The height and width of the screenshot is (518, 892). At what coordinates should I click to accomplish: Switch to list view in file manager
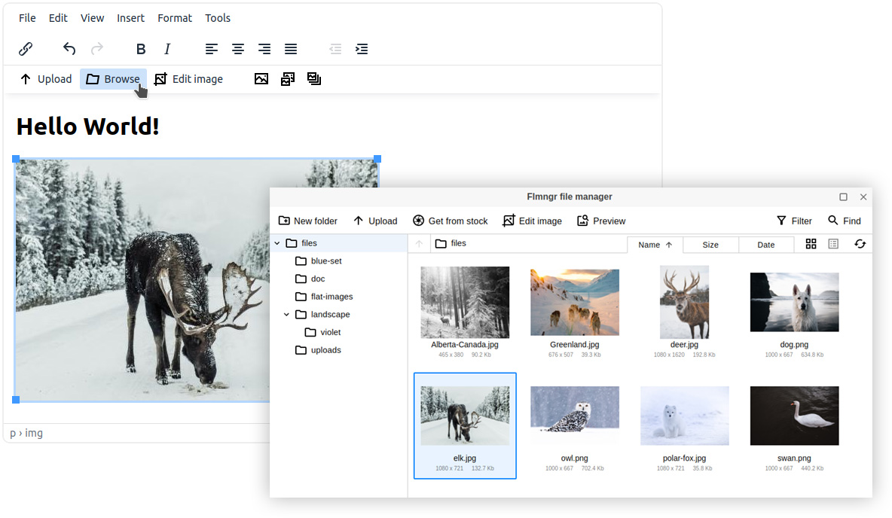tap(833, 244)
